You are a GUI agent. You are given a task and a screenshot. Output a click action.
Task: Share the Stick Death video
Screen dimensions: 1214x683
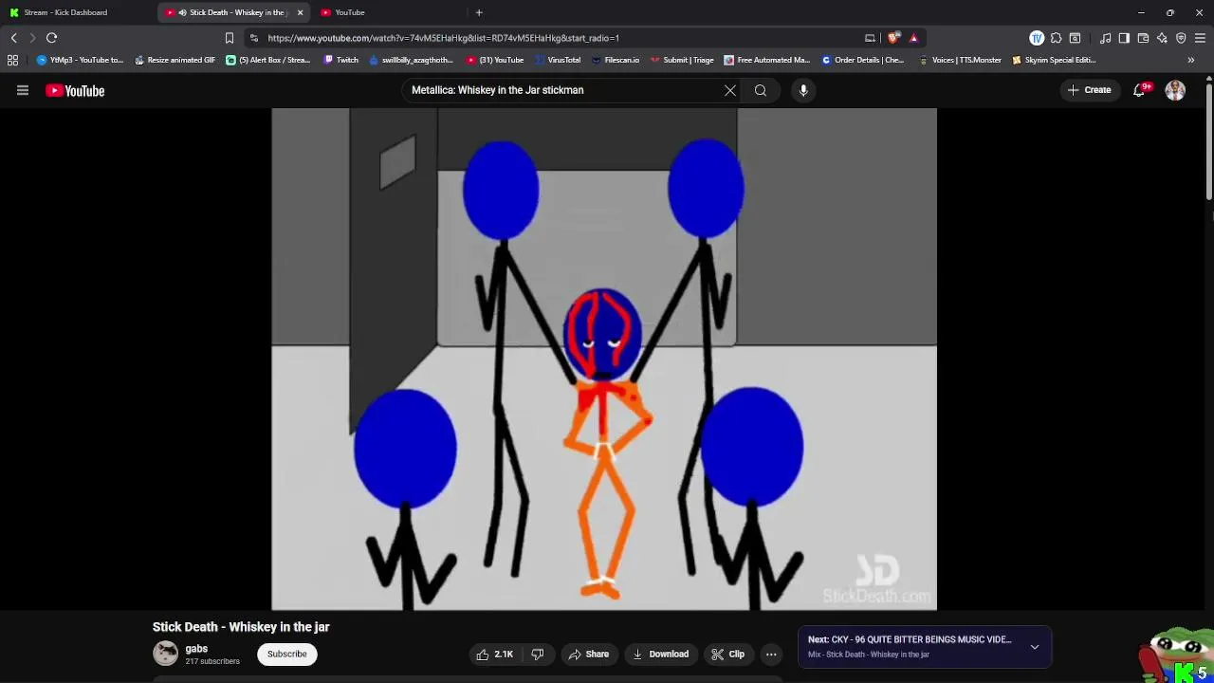[x=588, y=654]
